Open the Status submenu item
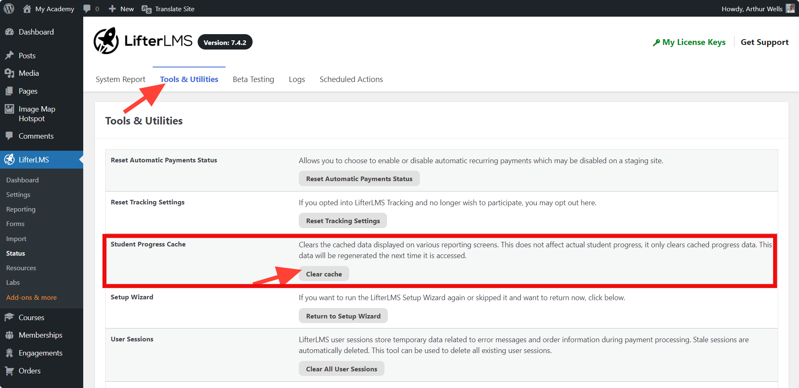 tap(15, 253)
